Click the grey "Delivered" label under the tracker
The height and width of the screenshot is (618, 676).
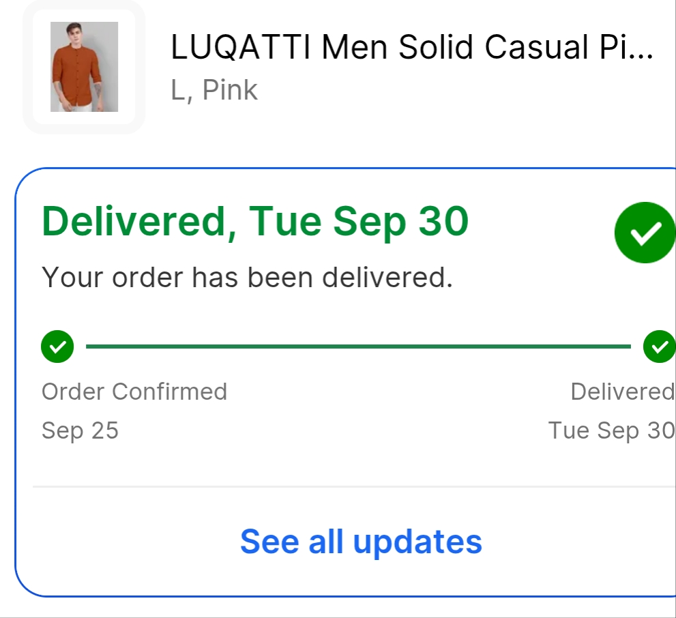pyautogui.click(x=621, y=392)
